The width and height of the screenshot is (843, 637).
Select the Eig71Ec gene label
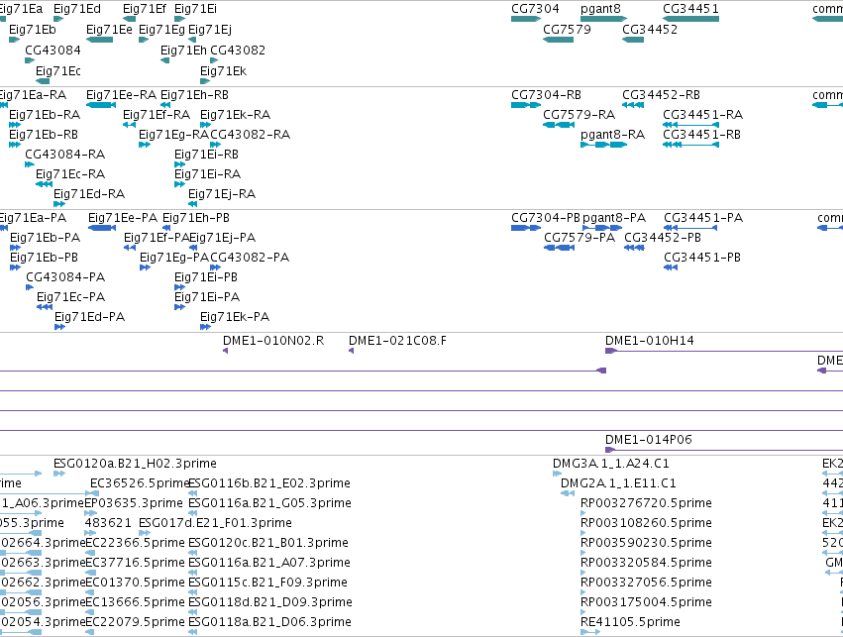pyautogui.click(x=58, y=71)
